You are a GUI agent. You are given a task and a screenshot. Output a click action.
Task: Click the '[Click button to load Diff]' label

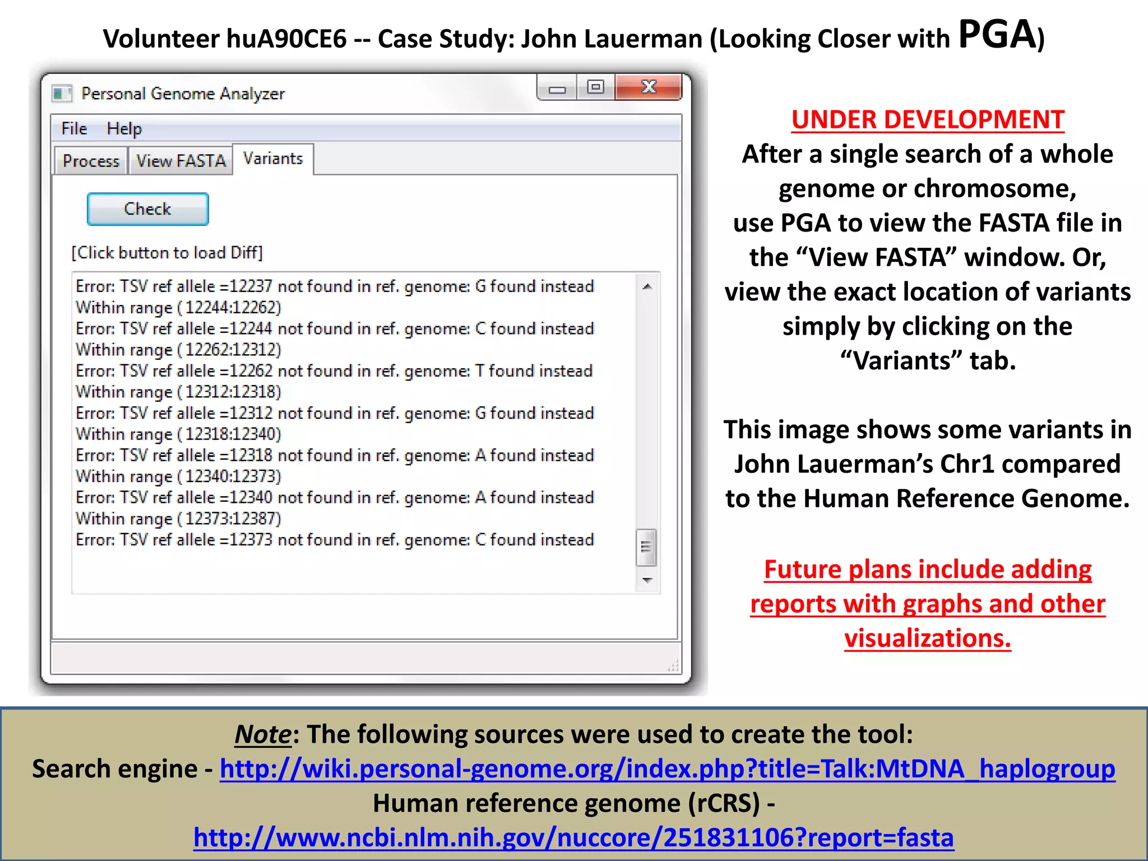[x=167, y=253]
